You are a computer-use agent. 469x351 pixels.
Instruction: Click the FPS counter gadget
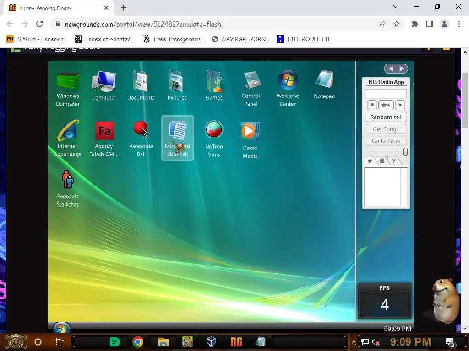coord(385,301)
